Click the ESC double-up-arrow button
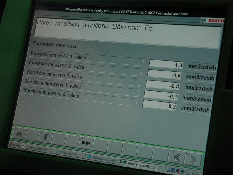Screen dimensions: 233x175 click(19, 134)
